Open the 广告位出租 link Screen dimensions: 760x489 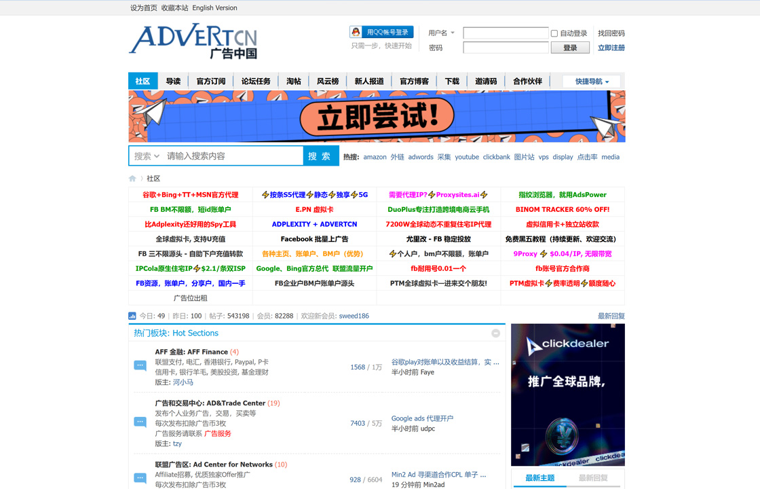tap(191, 298)
